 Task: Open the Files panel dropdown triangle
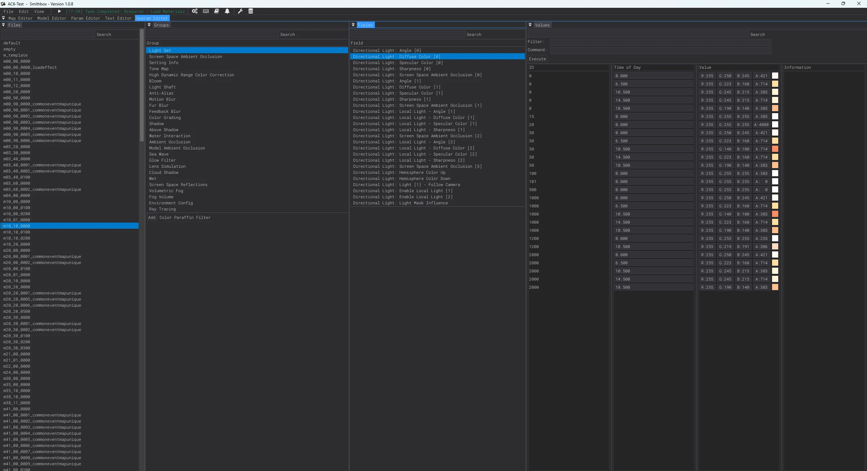pos(3,25)
